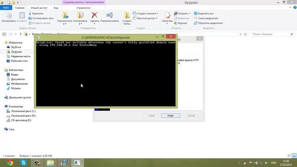Click the volume icon in the system tray
The image size is (297, 167).
pos(266,163)
